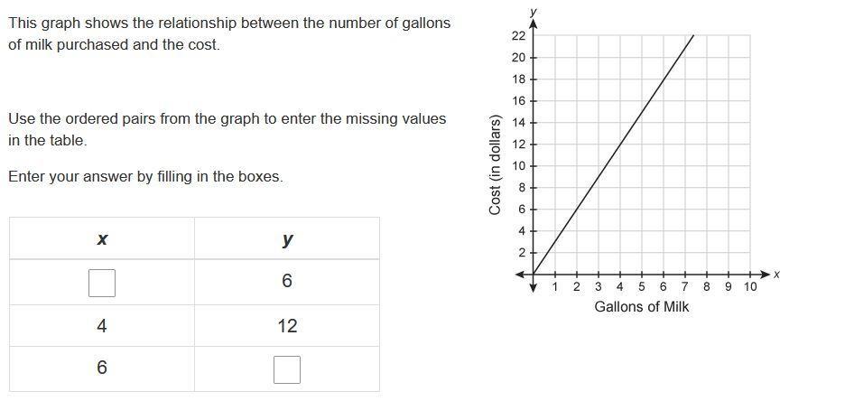Click the y-axis upward arrowhead on the graph
845x401 pixels.
click(533, 23)
